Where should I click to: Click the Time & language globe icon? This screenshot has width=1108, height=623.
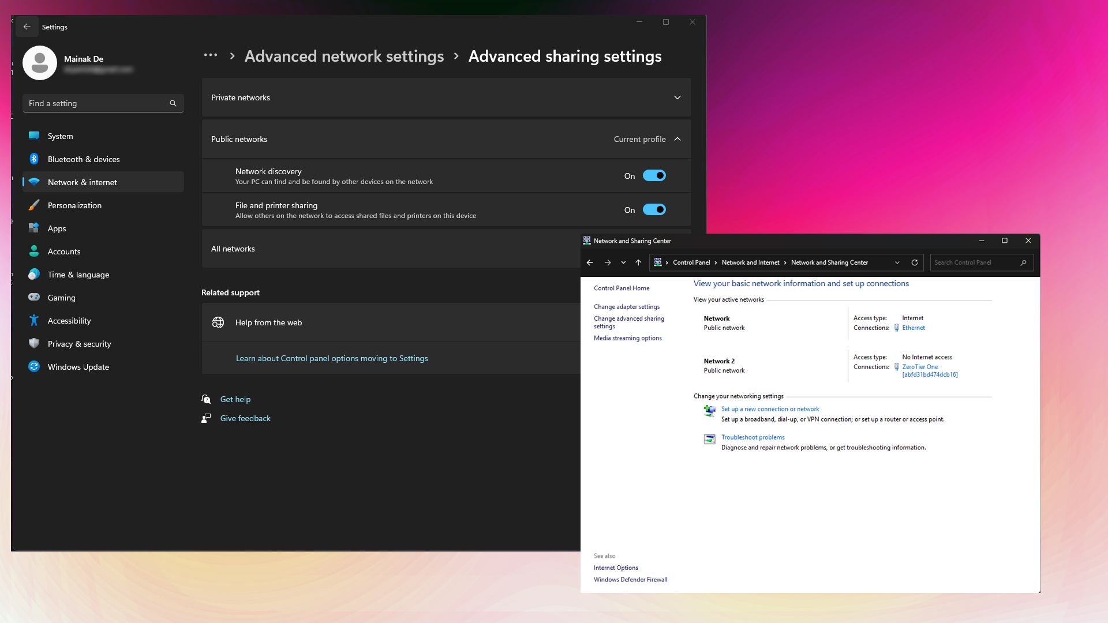point(34,275)
